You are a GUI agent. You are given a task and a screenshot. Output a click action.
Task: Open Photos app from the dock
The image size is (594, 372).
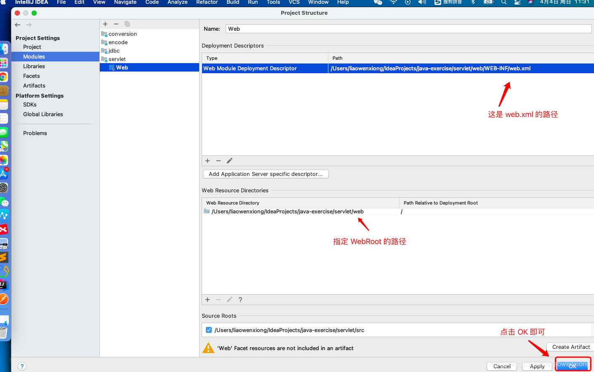coord(3,160)
